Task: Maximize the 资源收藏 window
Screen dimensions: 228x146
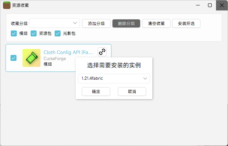Action: pos(210,5)
